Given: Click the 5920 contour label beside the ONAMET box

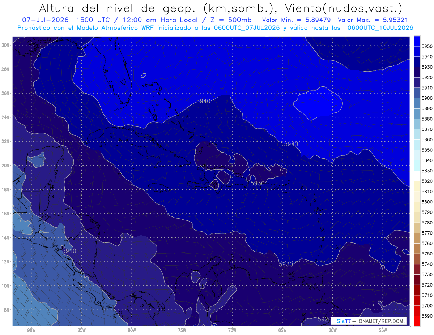Looking at the screenshot, I should coord(324,319).
